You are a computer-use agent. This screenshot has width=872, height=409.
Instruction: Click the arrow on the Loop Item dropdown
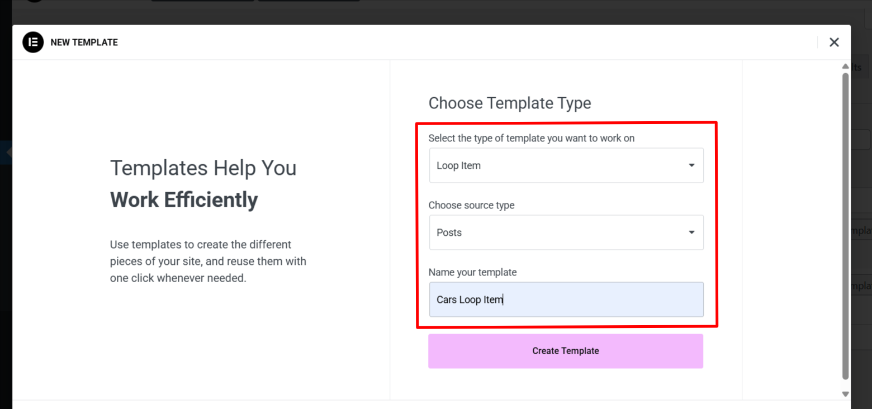[x=691, y=165]
